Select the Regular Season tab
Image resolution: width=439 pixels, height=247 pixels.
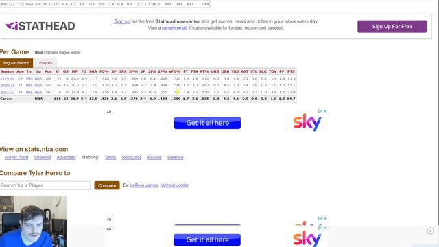[x=16, y=63]
